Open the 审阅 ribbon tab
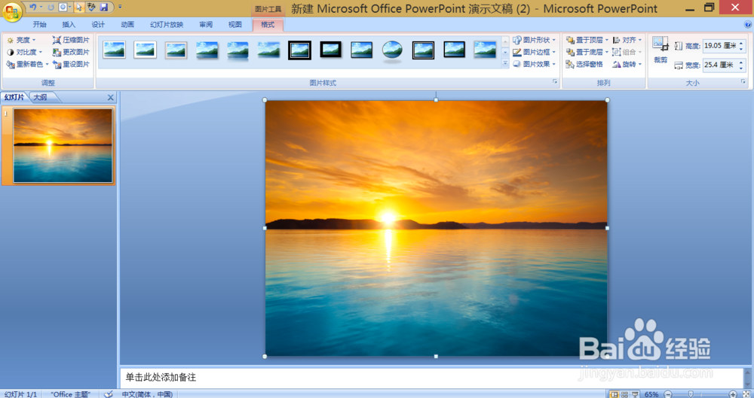 (x=206, y=25)
